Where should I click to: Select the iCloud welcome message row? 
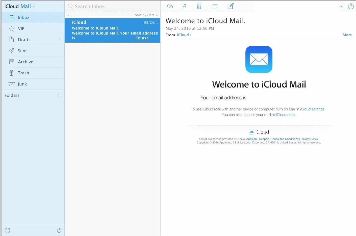(x=112, y=30)
